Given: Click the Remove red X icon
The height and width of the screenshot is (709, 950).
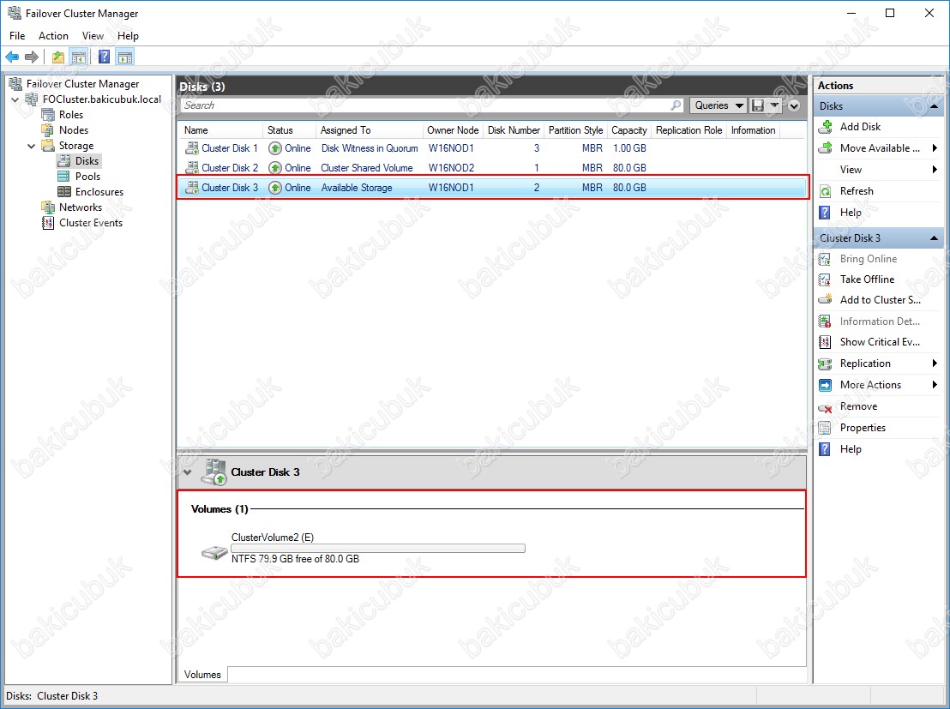Looking at the screenshot, I should [825, 407].
